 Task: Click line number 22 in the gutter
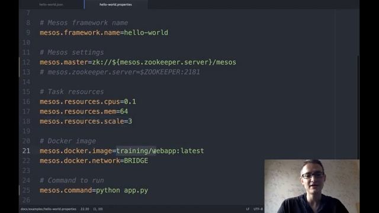[26, 161]
